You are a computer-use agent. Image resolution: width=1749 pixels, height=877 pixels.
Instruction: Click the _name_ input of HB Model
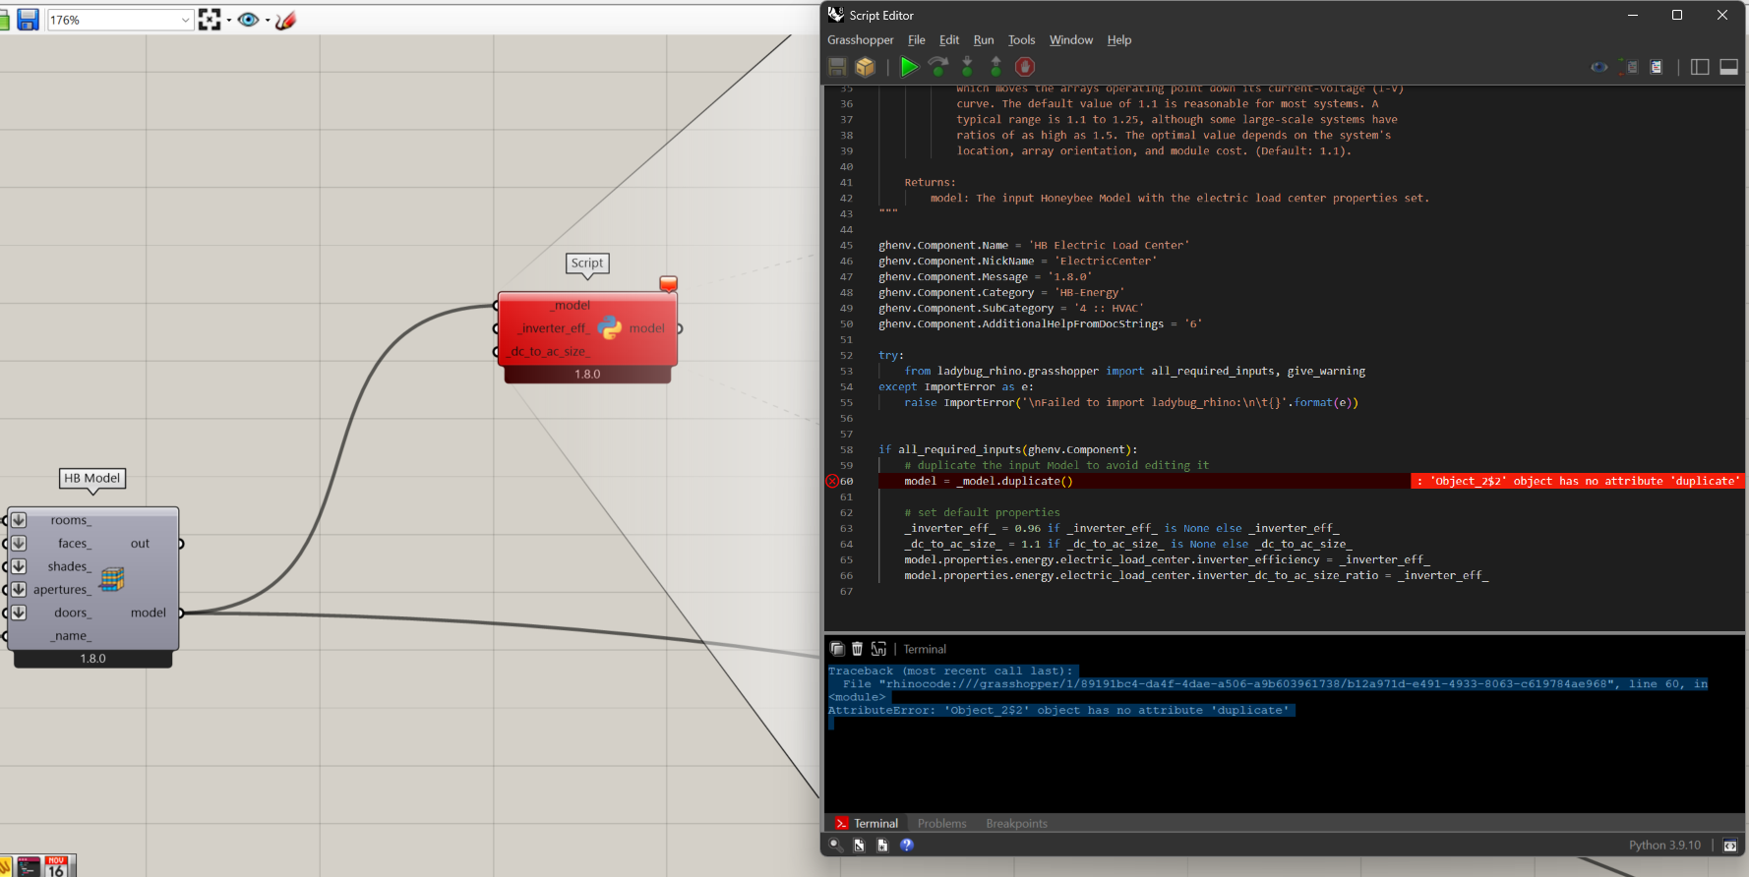pyautogui.click(x=71, y=636)
